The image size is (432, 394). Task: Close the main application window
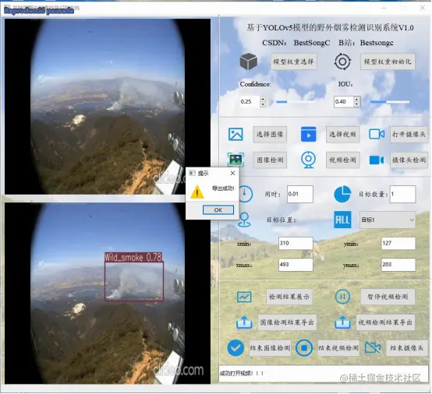(x=423, y=8)
